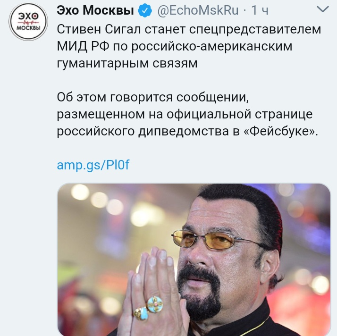Click the blue verified badge
Screen dimensions: 337x336
145,10
